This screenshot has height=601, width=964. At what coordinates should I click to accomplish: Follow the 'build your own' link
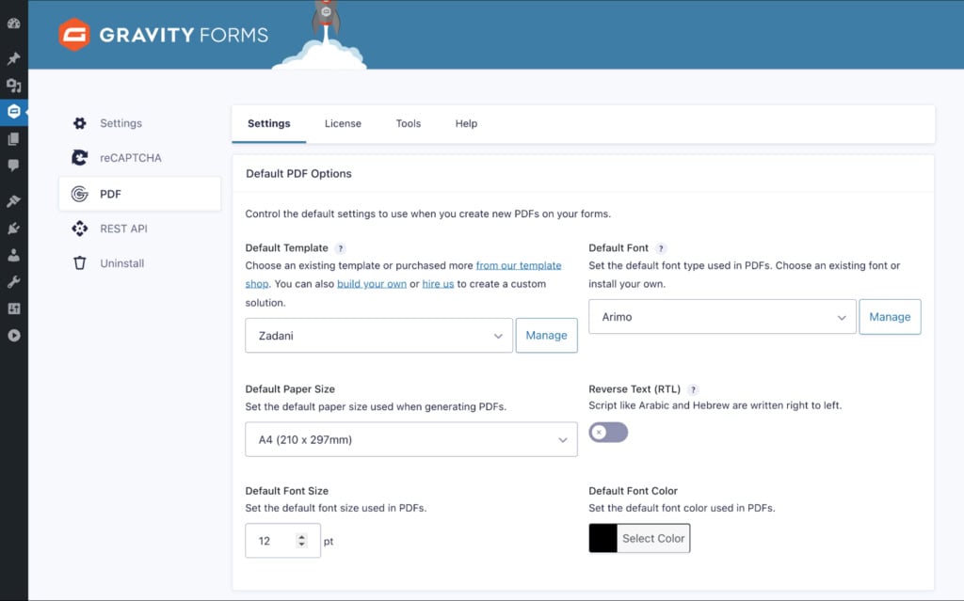click(x=371, y=284)
